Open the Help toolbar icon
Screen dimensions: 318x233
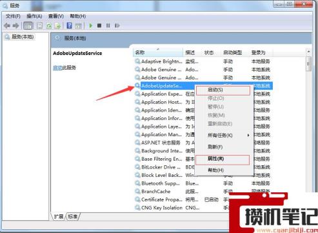click(x=69, y=26)
